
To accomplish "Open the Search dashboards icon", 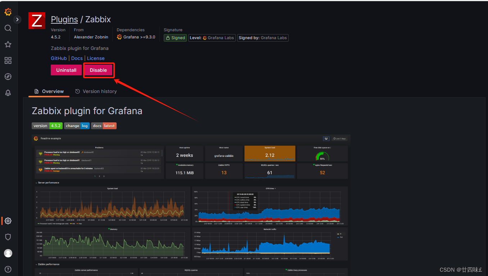I will 8,28.
